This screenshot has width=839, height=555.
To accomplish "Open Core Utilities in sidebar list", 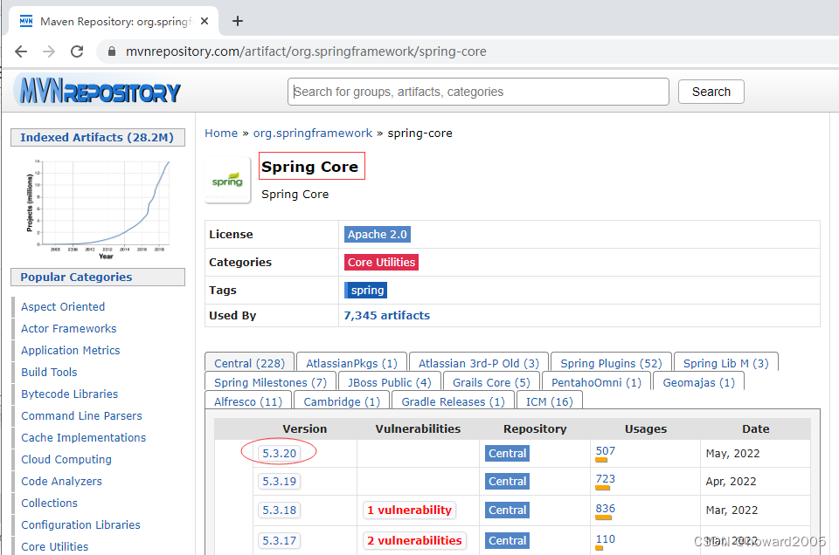I will click(x=54, y=547).
